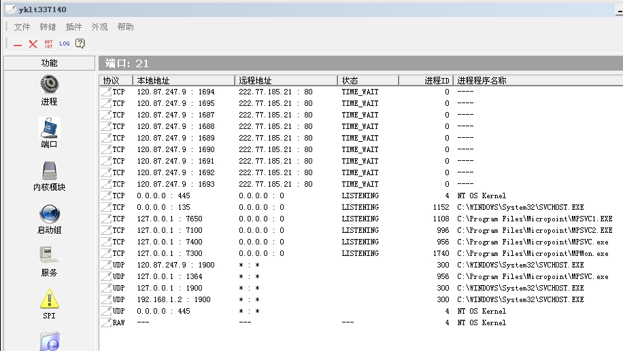Select local address 0.0.0.0 : 445 TCP row
The width and height of the screenshot is (623, 351).
point(163,196)
